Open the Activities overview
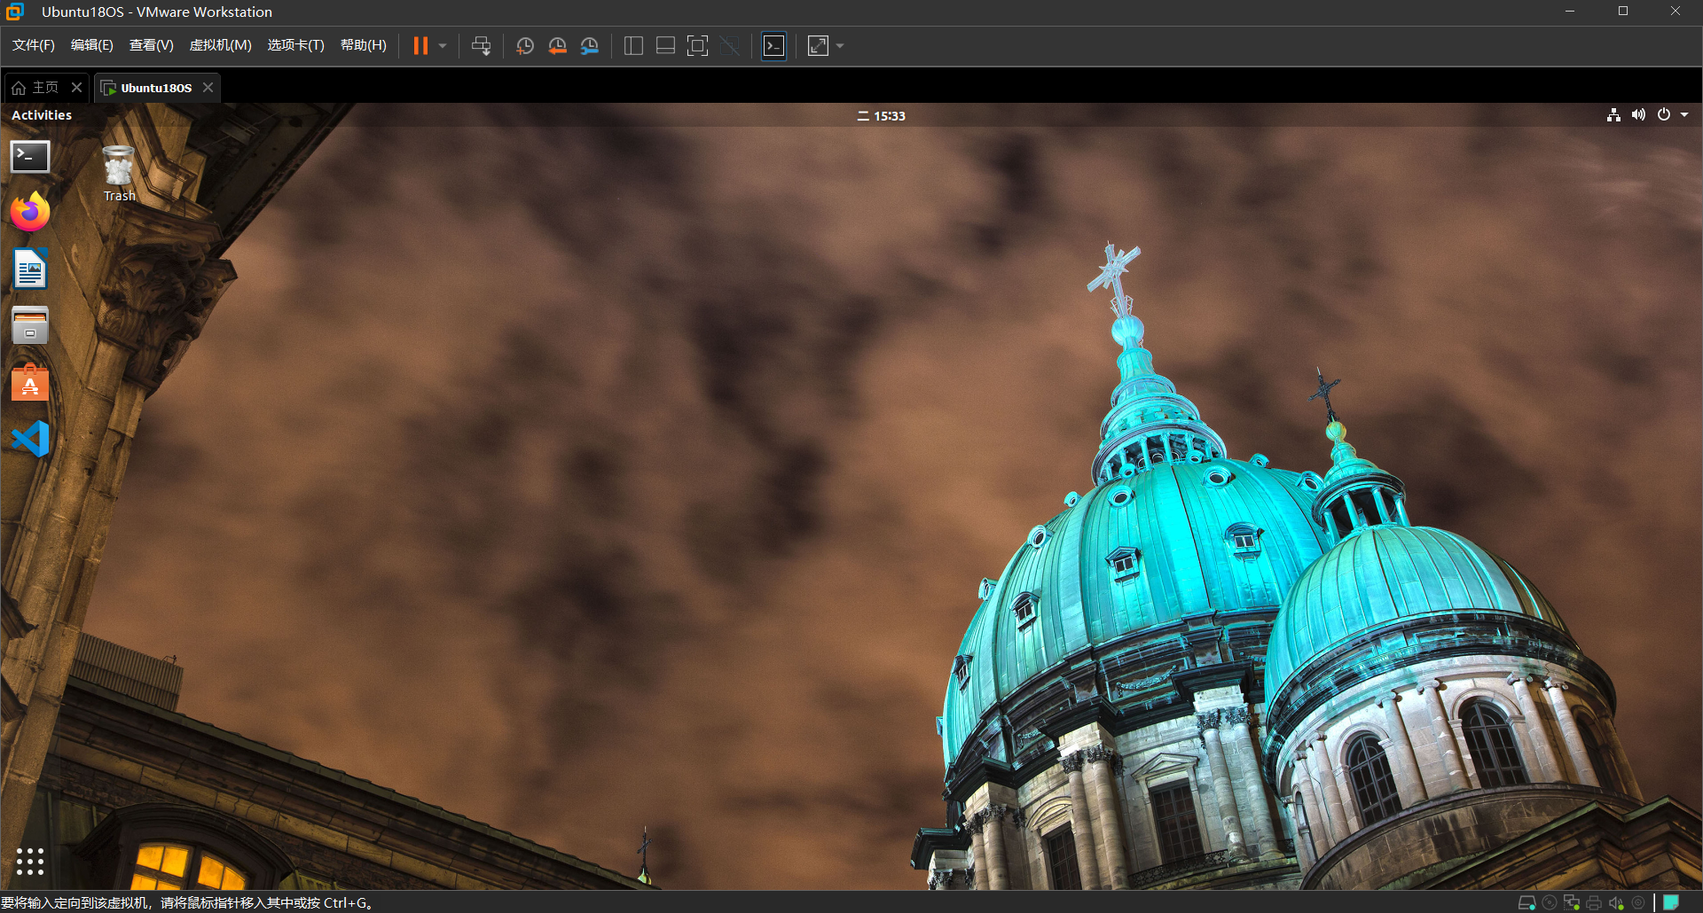The width and height of the screenshot is (1703, 913). click(42, 115)
